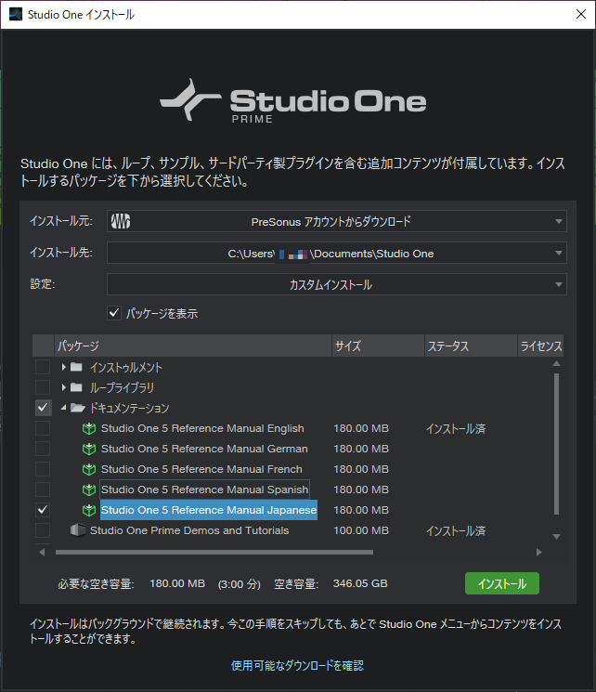Check the loop library (ループライブラリ) checkbox
Viewport: 596px width, 692px height.
point(43,387)
